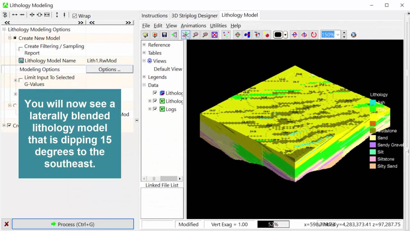Toggle the first Litholog data item checkbox
The image size is (410, 231).
pyautogui.click(x=155, y=93)
